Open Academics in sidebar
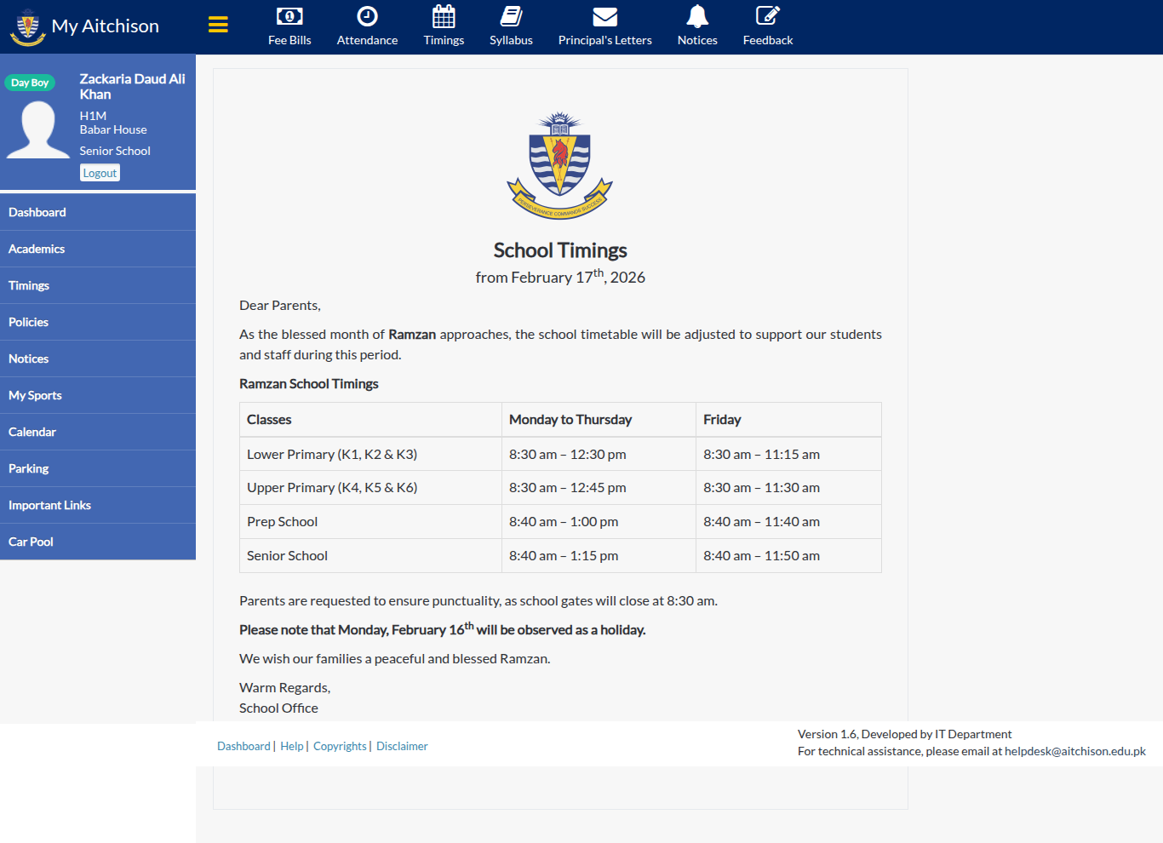Screen dimensions: 1163x843 [98, 249]
